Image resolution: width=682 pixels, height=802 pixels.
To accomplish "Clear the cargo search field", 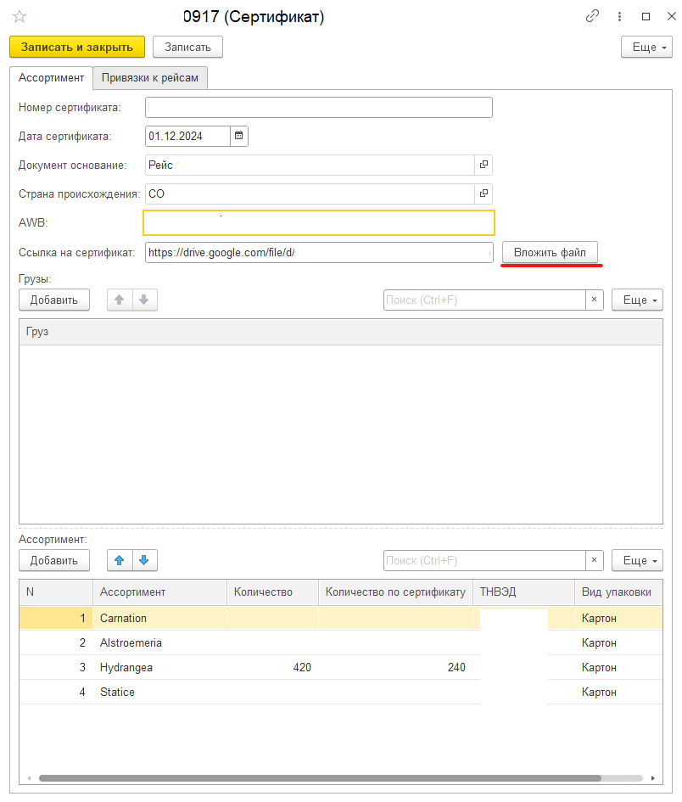I will coord(595,300).
